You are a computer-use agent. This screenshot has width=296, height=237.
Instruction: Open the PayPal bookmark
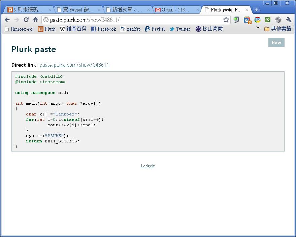point(155,29)
